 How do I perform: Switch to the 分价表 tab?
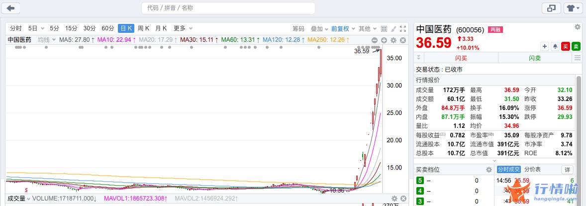tap(533, 169)
